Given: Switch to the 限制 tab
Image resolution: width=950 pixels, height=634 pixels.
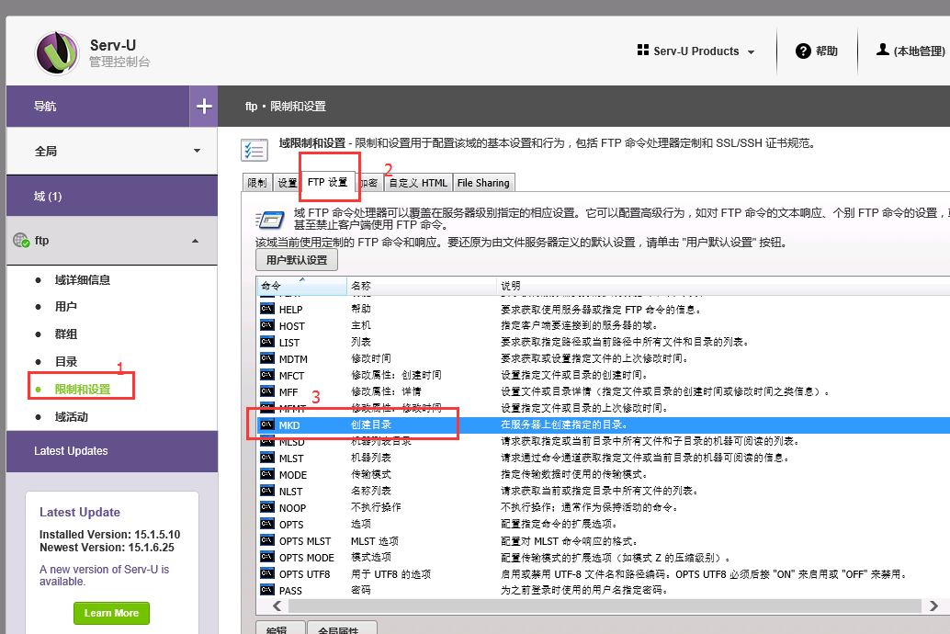Looking at the screenshot, I should [257, 183].
